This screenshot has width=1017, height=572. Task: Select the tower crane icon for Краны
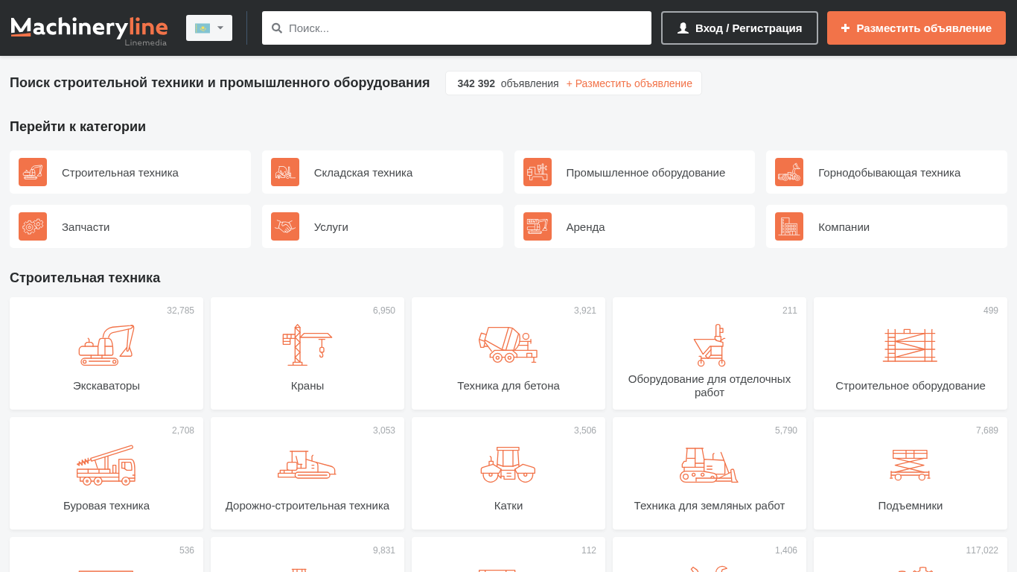pyautogui.click(x=307, y=346)
